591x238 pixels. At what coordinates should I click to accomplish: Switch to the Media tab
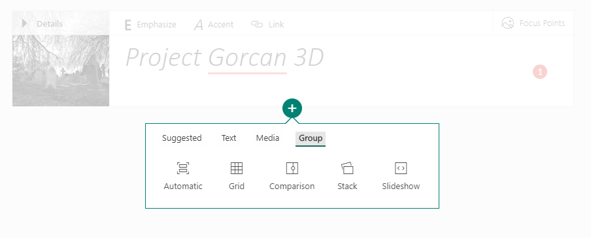click(x=267, y=138)
